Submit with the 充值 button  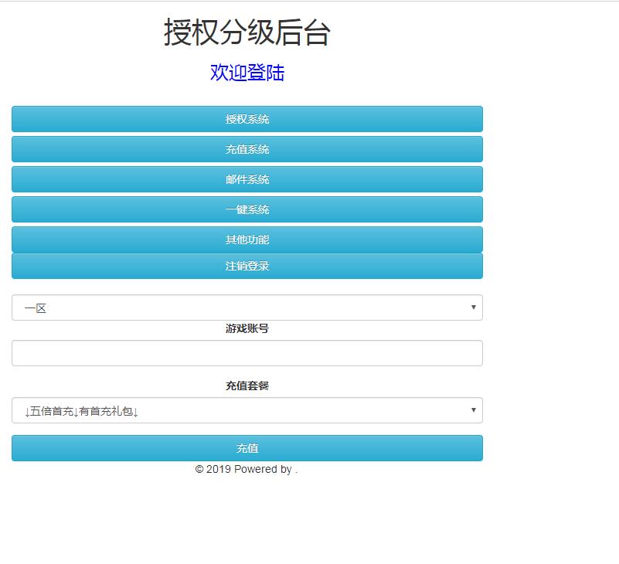click(247, 448)
